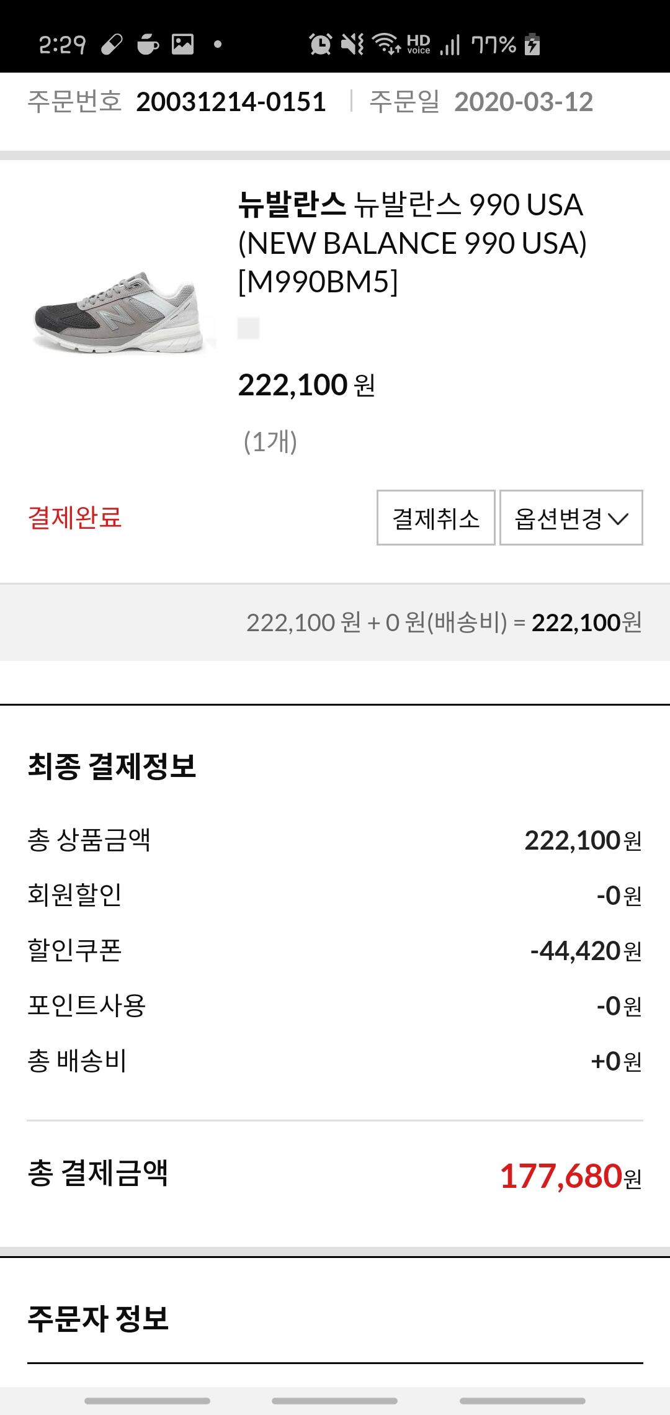The image size is (670, 1415).
Task: Tap the muted vibrate status icon
Action: pos(352,44)
